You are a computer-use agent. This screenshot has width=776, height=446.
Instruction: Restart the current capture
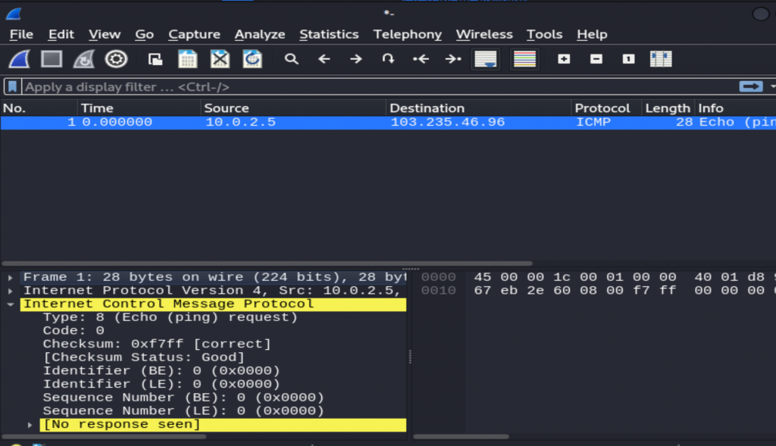coord(83,59)
